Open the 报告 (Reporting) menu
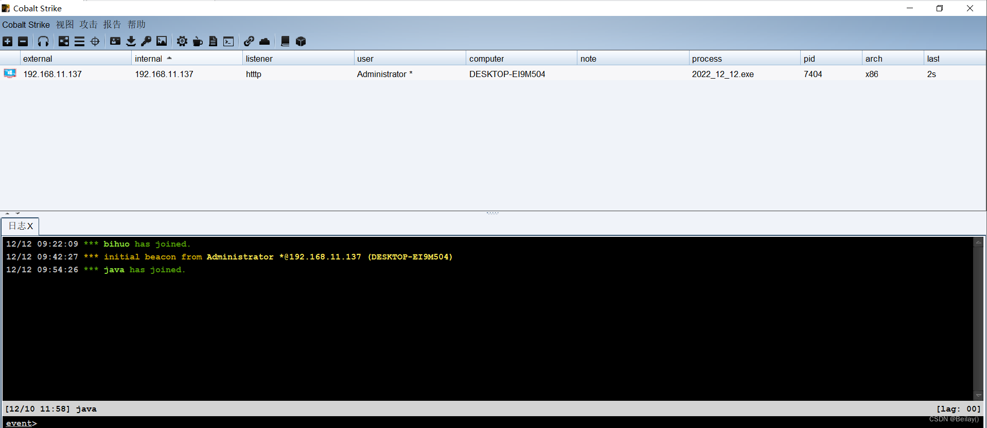The width and height of the screenshot is (987, 428). point(112,25)
